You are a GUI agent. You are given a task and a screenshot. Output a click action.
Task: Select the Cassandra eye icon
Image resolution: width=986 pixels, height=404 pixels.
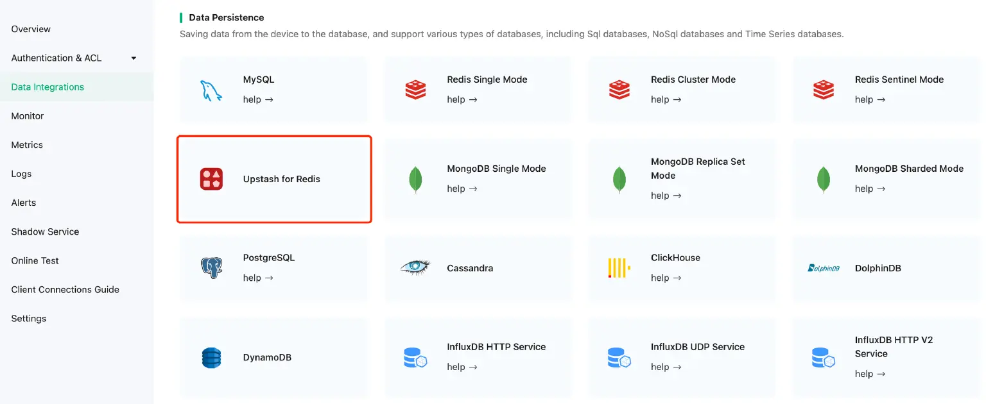415,267
